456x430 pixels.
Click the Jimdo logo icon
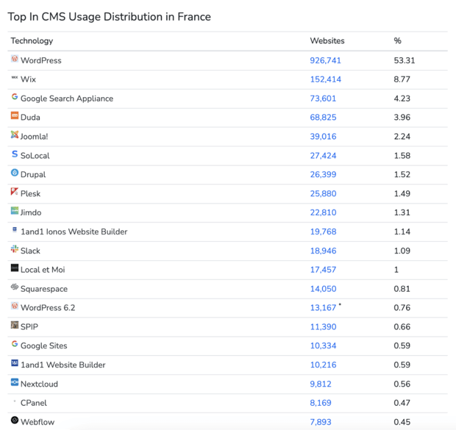[15, 210]
